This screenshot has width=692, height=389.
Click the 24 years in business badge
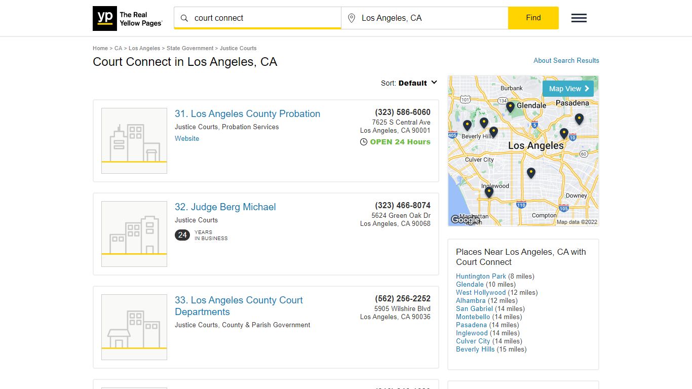pos(182,235)
